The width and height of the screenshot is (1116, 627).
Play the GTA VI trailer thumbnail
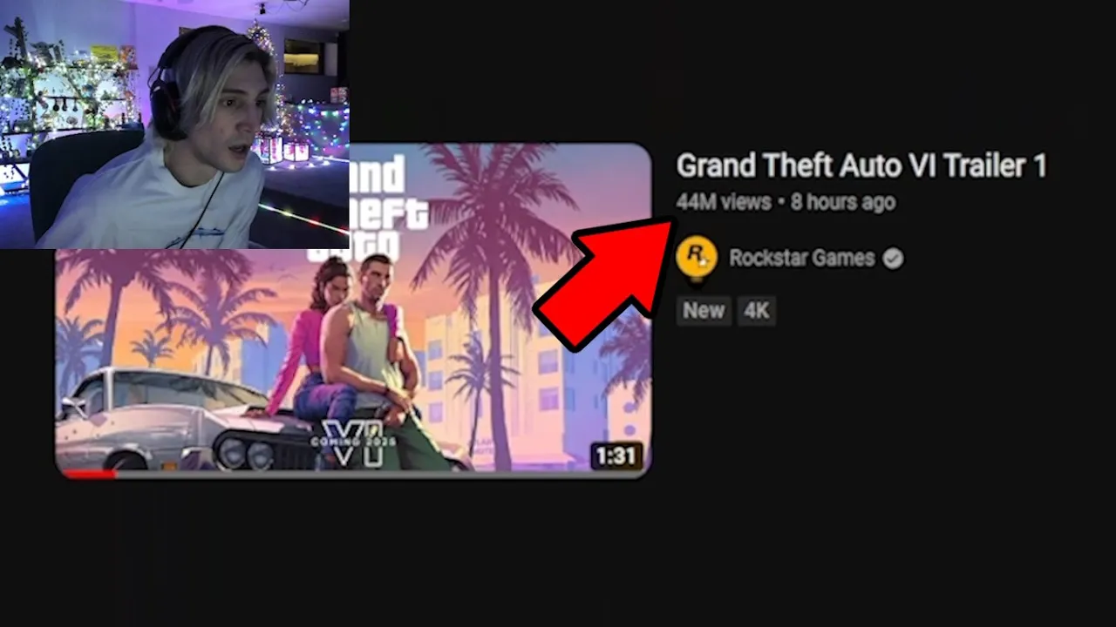coord(353,311)
